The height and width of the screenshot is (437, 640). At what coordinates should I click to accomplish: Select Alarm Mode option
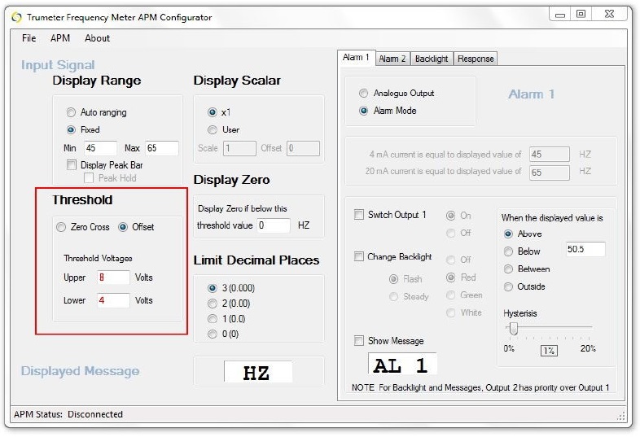pos(363,111)
